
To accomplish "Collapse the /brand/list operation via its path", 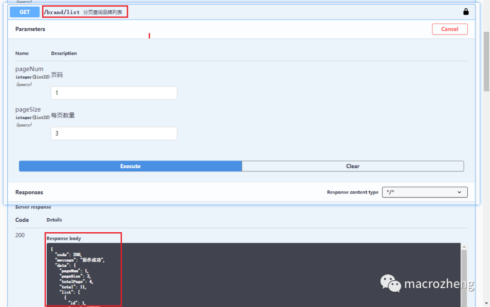I will point(62,12).
